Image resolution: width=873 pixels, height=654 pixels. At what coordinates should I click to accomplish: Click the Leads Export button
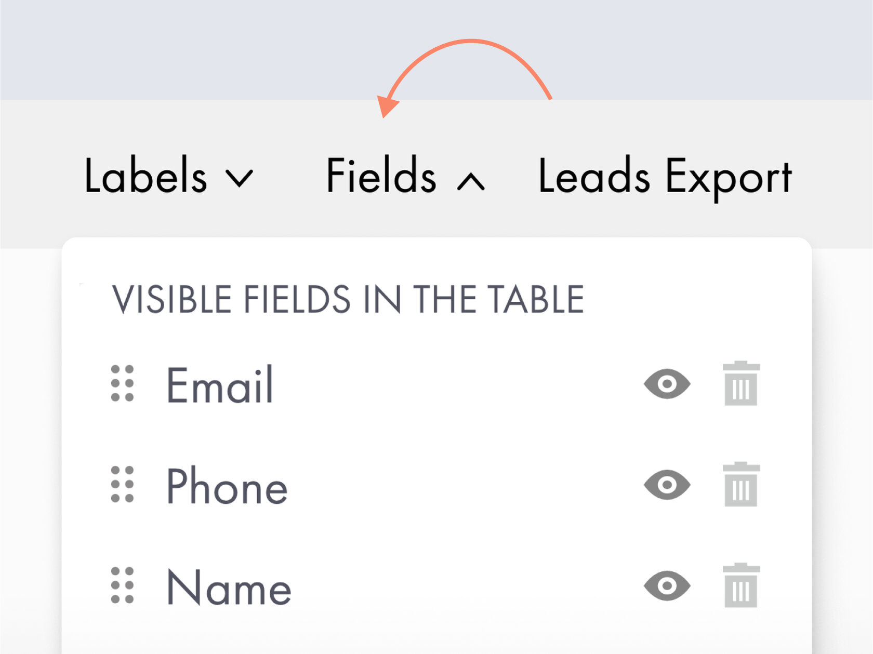click(665, 178)
